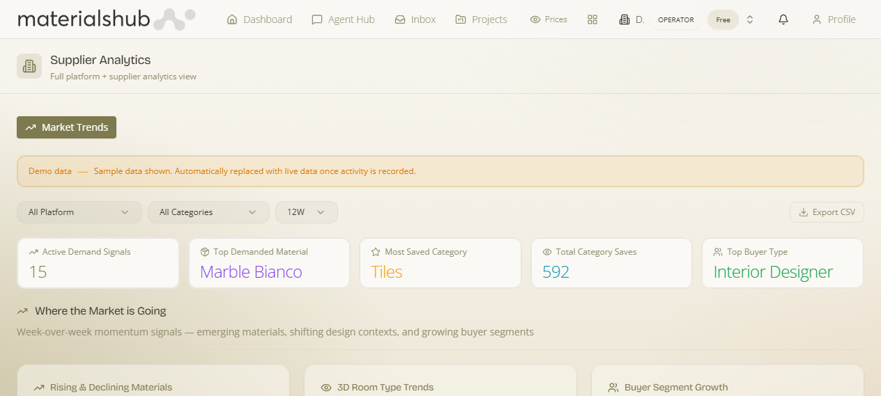Open the Prices view
Viewport: 881px width, 396px height.
pyautogui.click(x=549, y=19)
